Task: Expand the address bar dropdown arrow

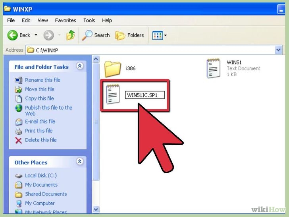Action: 279,50
